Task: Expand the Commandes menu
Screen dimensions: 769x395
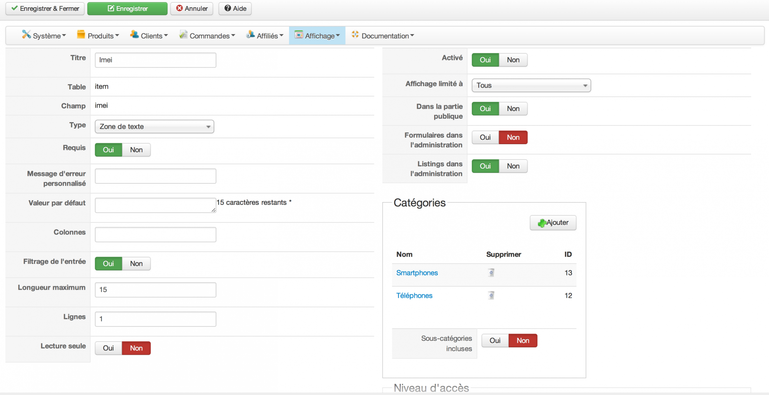Action: click(207, 36)
